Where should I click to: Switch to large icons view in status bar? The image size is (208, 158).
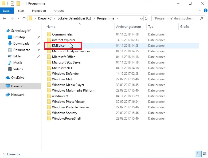[205, 154]
